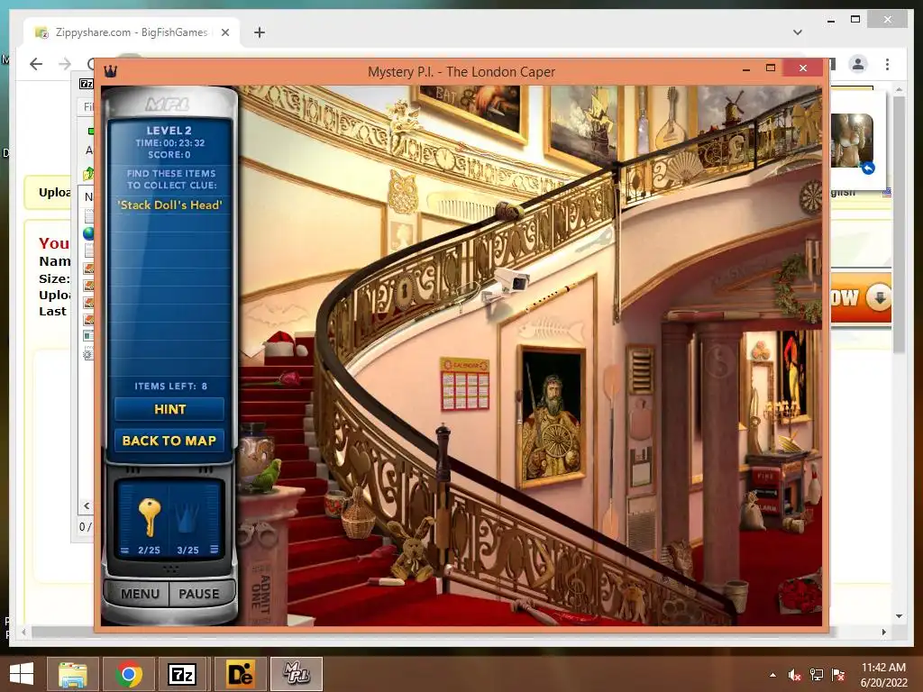Open the Windows Start menu
This screenshot has height=692, width=923.
(x=22, y=674)
